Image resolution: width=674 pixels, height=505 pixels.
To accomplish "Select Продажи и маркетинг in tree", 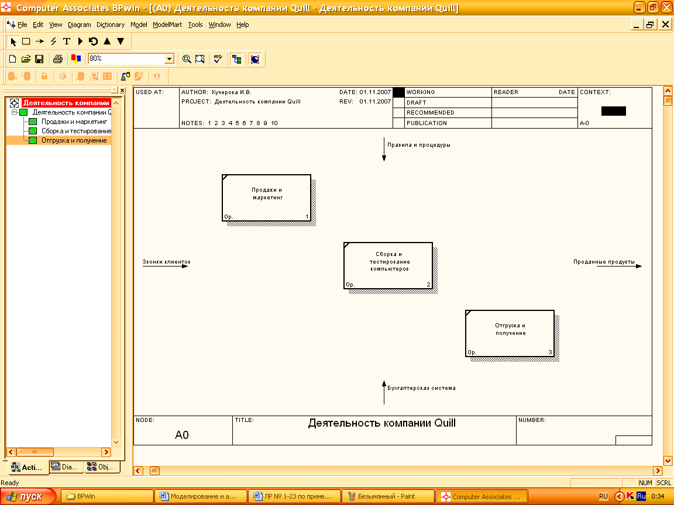I will pyautogui.click(x=74, y=122).
